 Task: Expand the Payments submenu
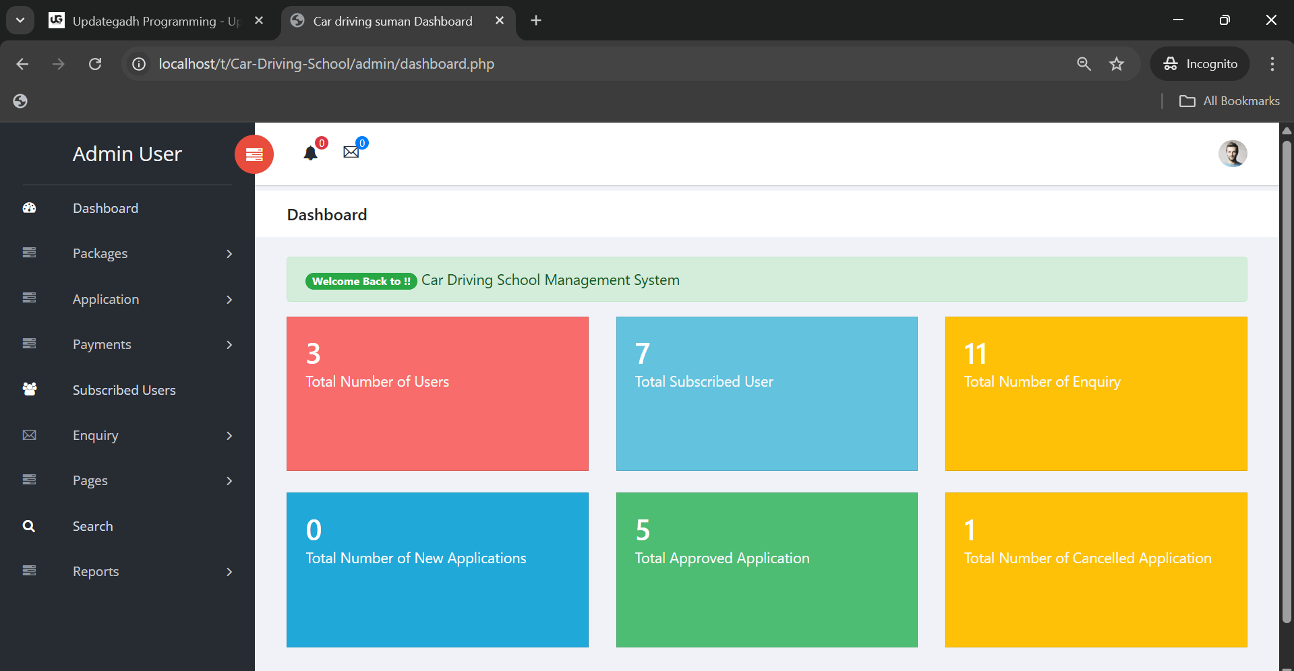[229, 344]
